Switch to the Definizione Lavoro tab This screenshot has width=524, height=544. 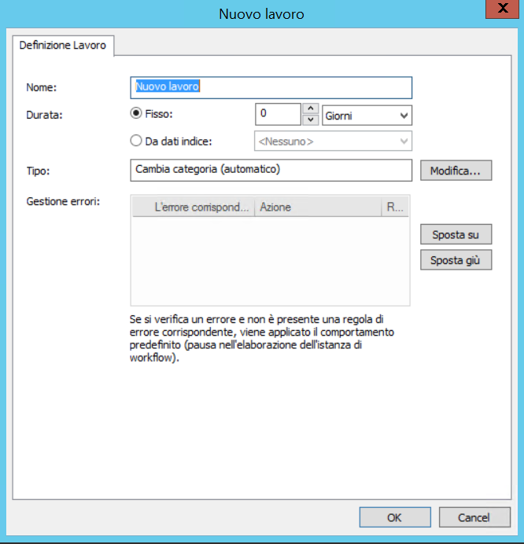coord(63,46)
